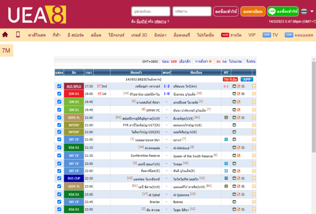Click the รีเฟรช refresh link

(x=251, y=61)
